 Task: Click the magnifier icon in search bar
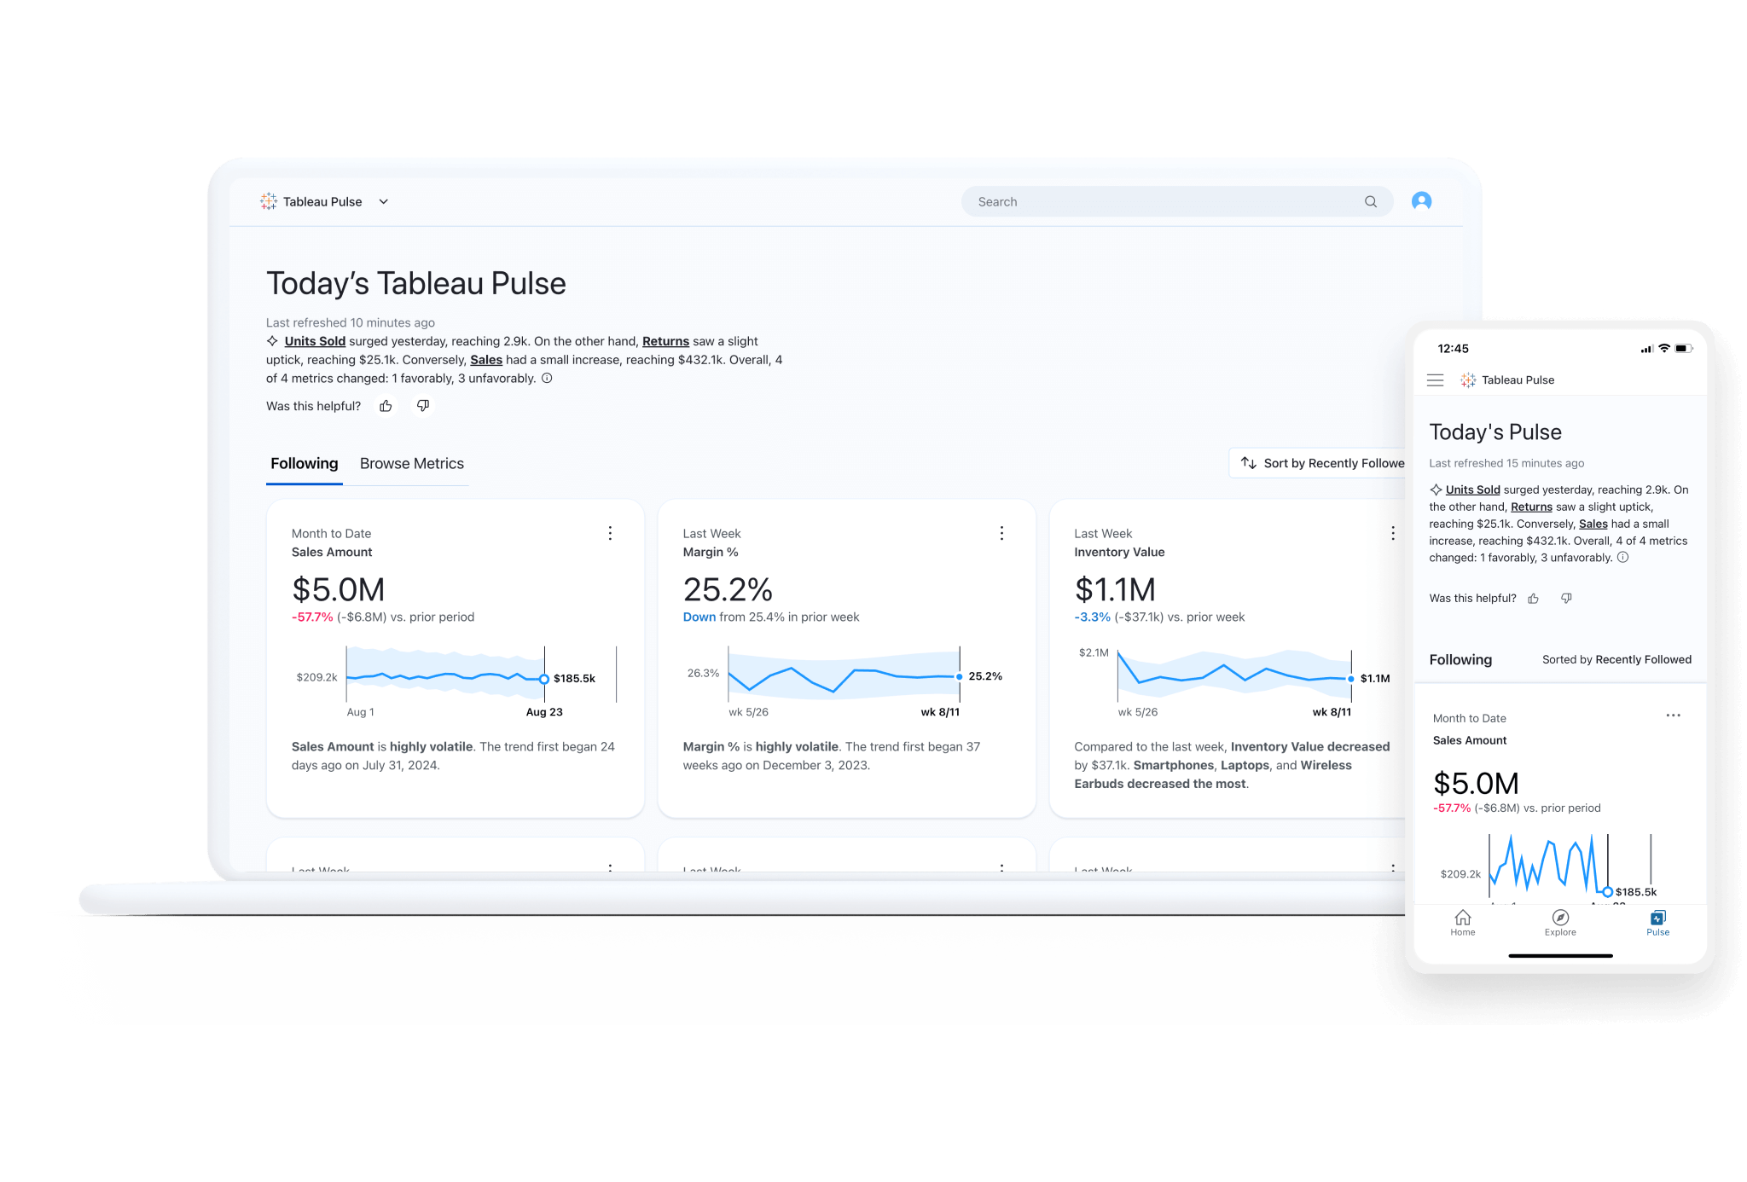point(1370,202)
